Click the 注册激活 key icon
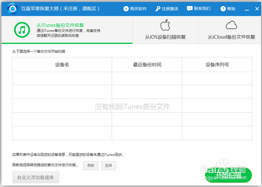Screen dimensions: 262x187 pos(157,9)
